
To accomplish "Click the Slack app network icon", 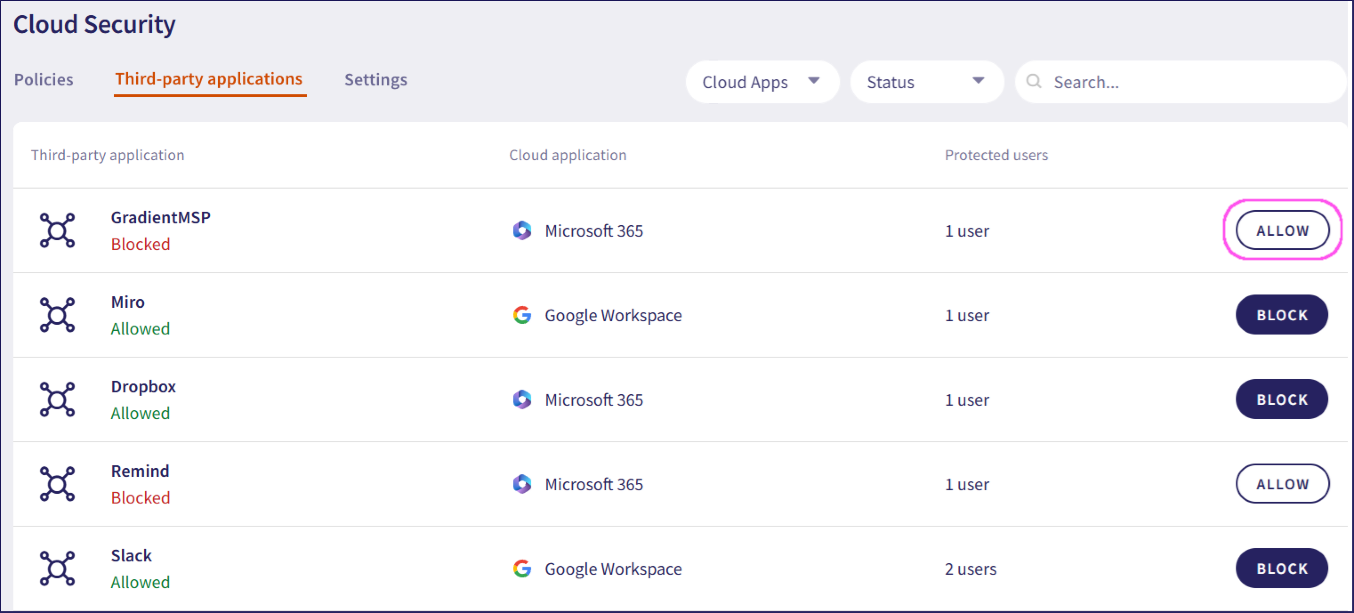I will point(57,569).
